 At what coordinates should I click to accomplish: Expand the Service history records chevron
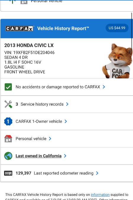tap(67, 104)
